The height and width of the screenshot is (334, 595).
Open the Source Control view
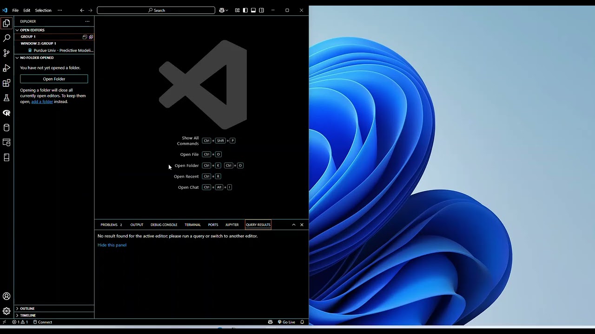(7, 53)
